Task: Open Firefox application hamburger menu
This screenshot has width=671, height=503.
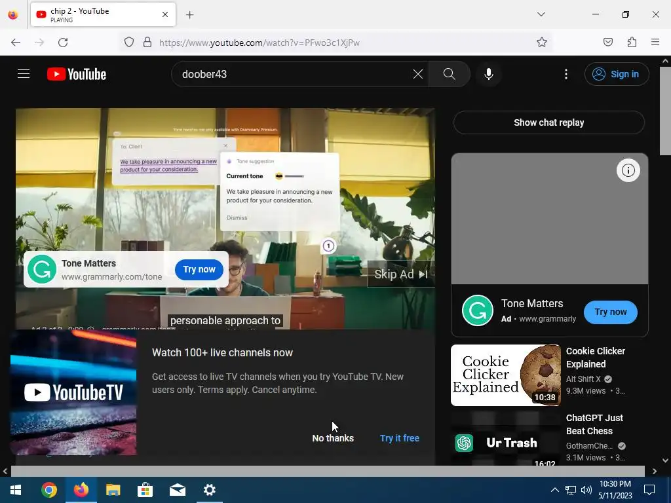Action: pos(655,43)
